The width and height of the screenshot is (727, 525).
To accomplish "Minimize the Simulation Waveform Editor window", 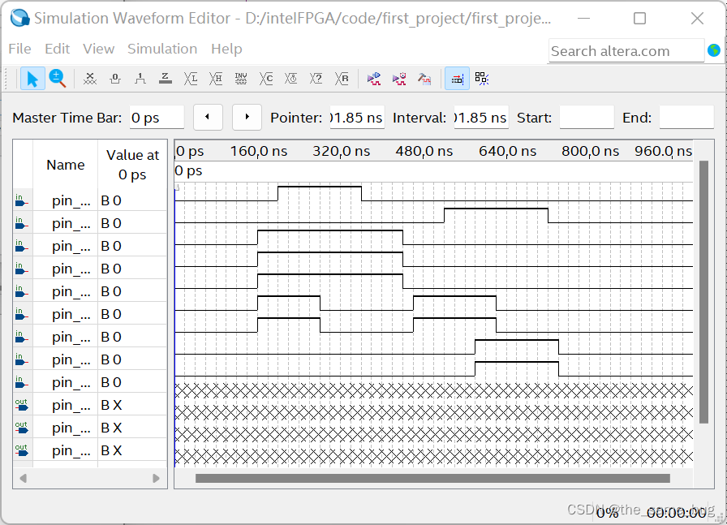I will [583, 18].
